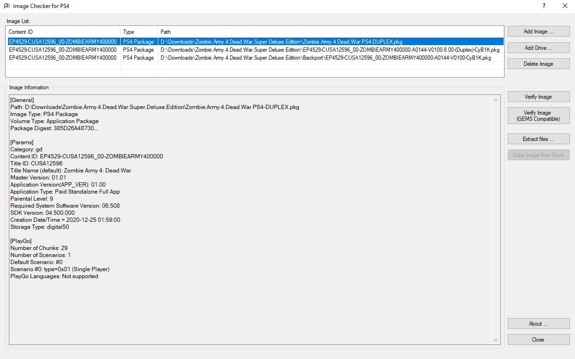Close the window with the title bar X
Image resolution: width=575 pixels, height=359 pixels.
[565, 6]
